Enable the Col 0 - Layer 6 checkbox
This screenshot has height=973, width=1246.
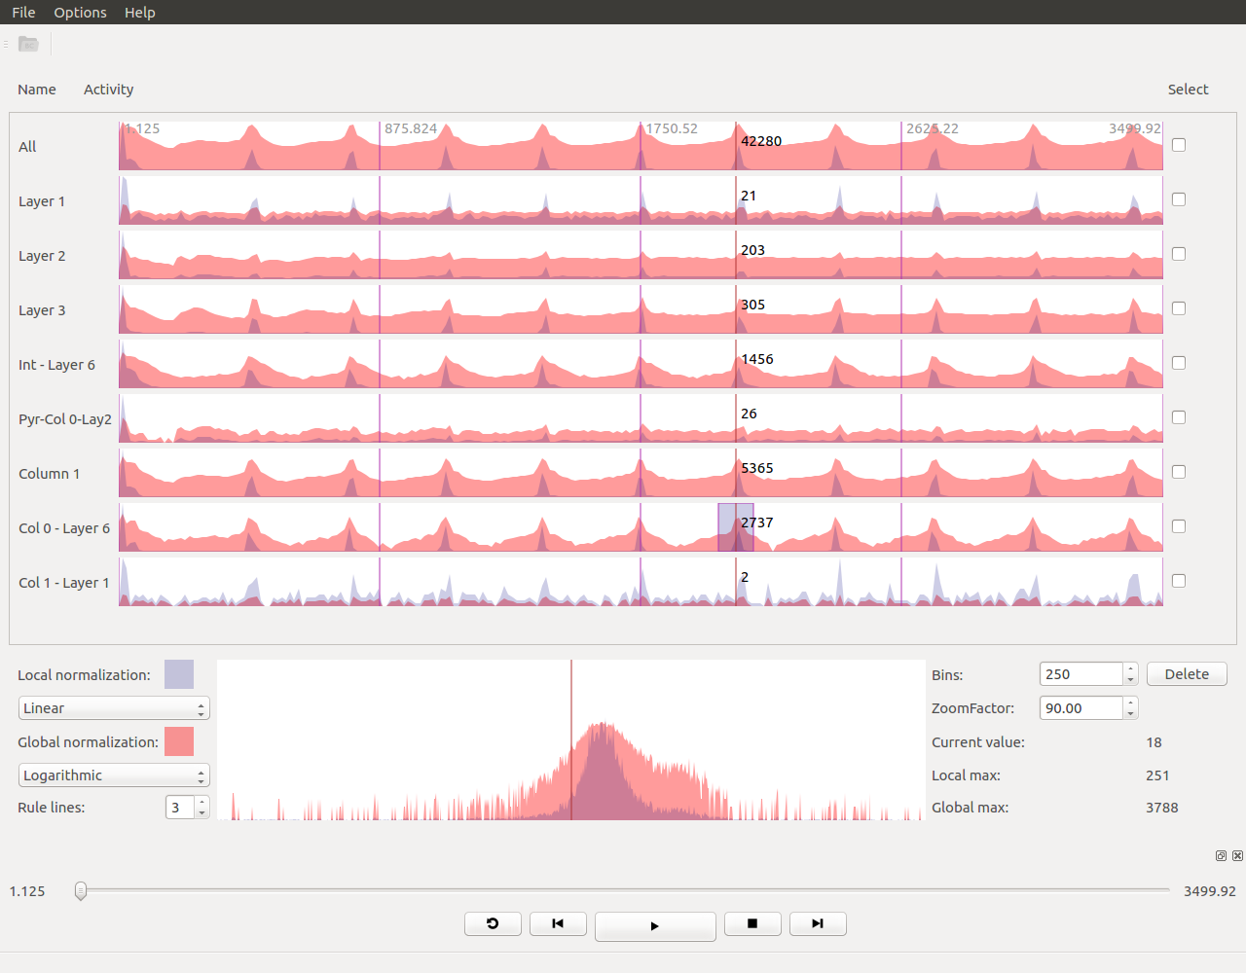click(x=1179, y=526)
